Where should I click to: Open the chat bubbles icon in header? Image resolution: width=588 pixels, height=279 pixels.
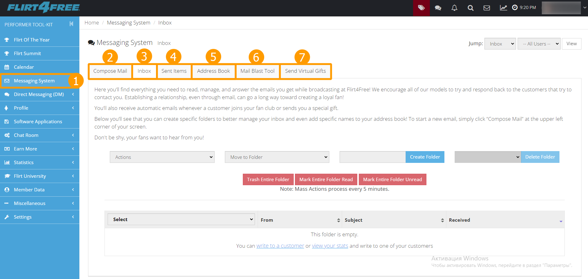click(x=438, y=8)
